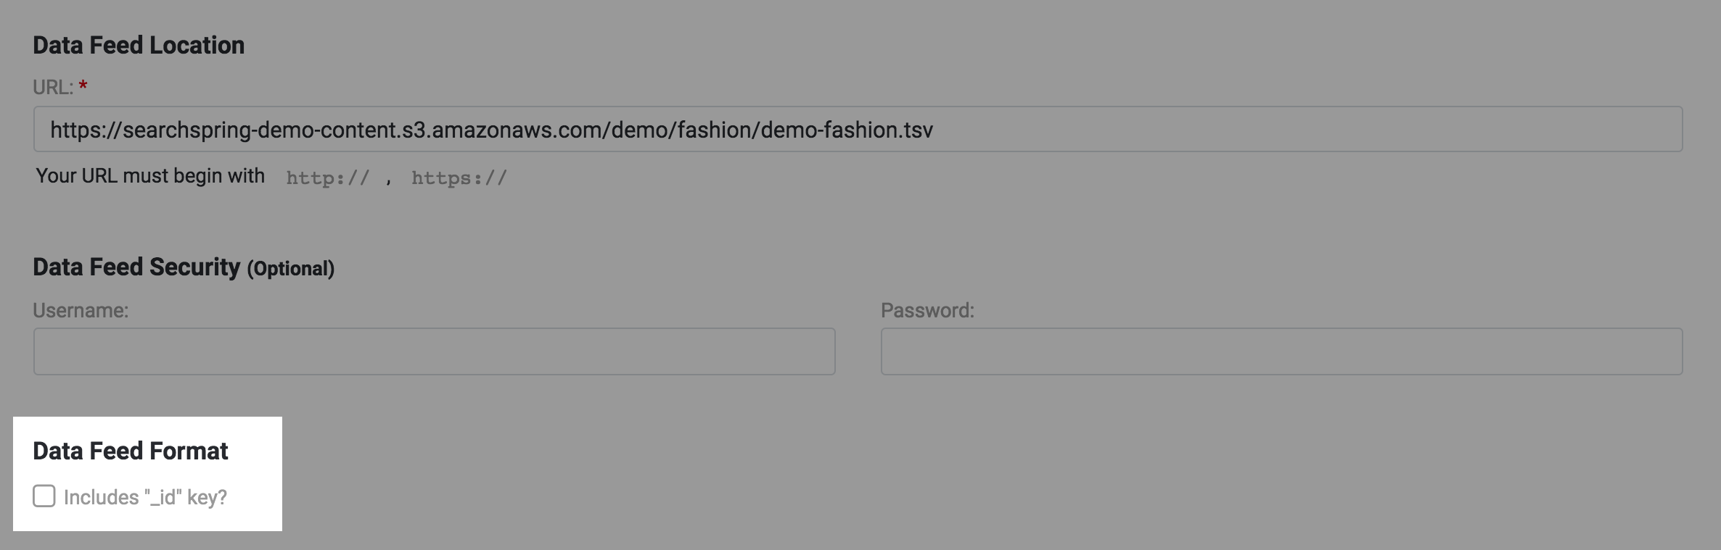Click the "Your URL must begin with" text

(150, 176)
